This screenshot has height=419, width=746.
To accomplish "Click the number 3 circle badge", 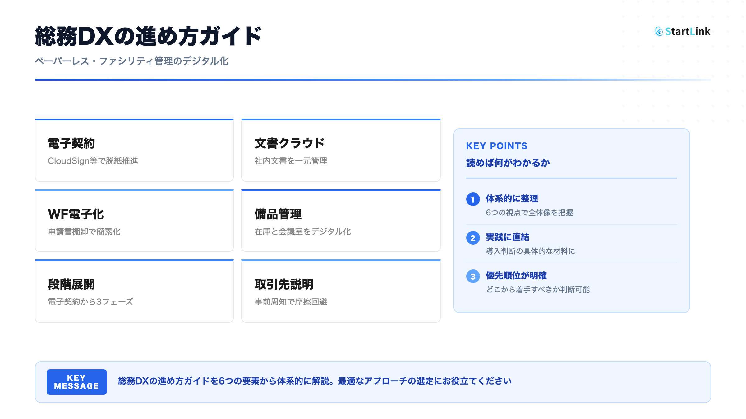I will [473, 276].
